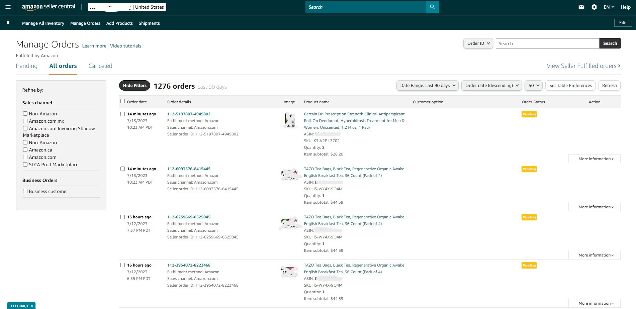Screen dimensions: 636x309
Task: Click the magnifier search button in header
Action: [x=432, y=7]
